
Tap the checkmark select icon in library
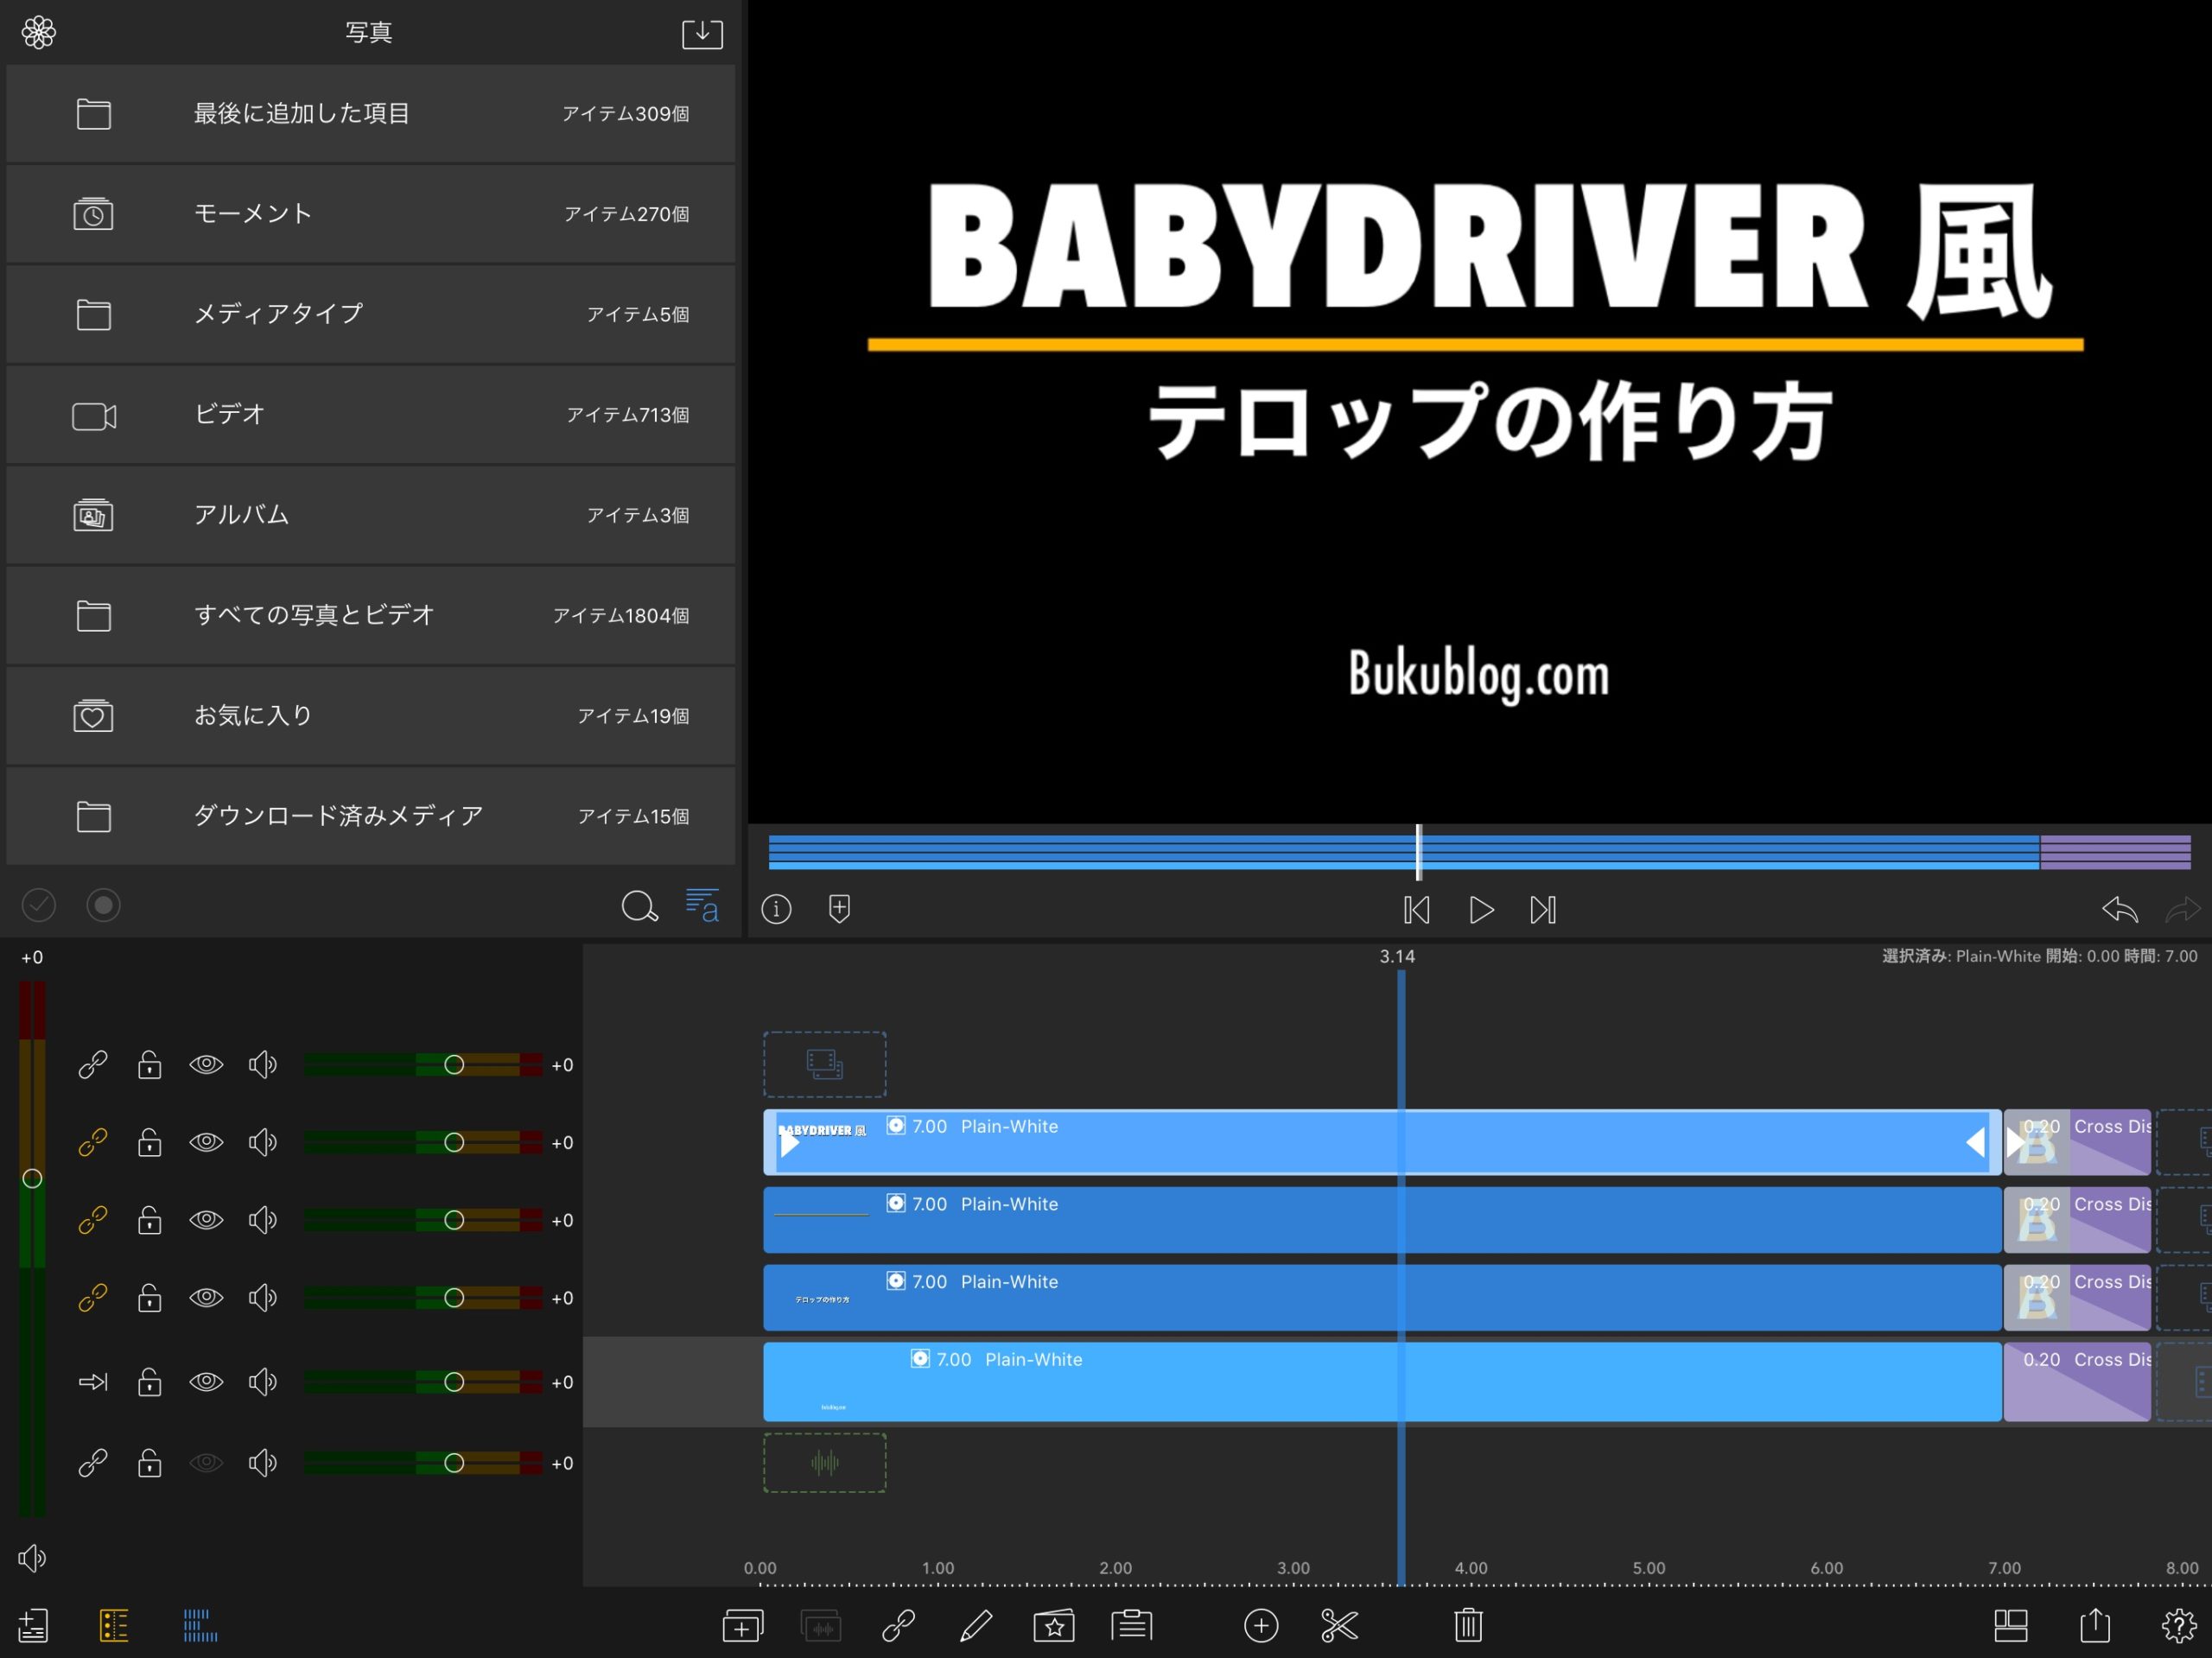coord(39,905)
